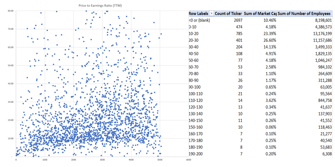This screenshot has height=167, width=335.
Task: Select the Sum of Number of Employees header
Action: (304, 13)
